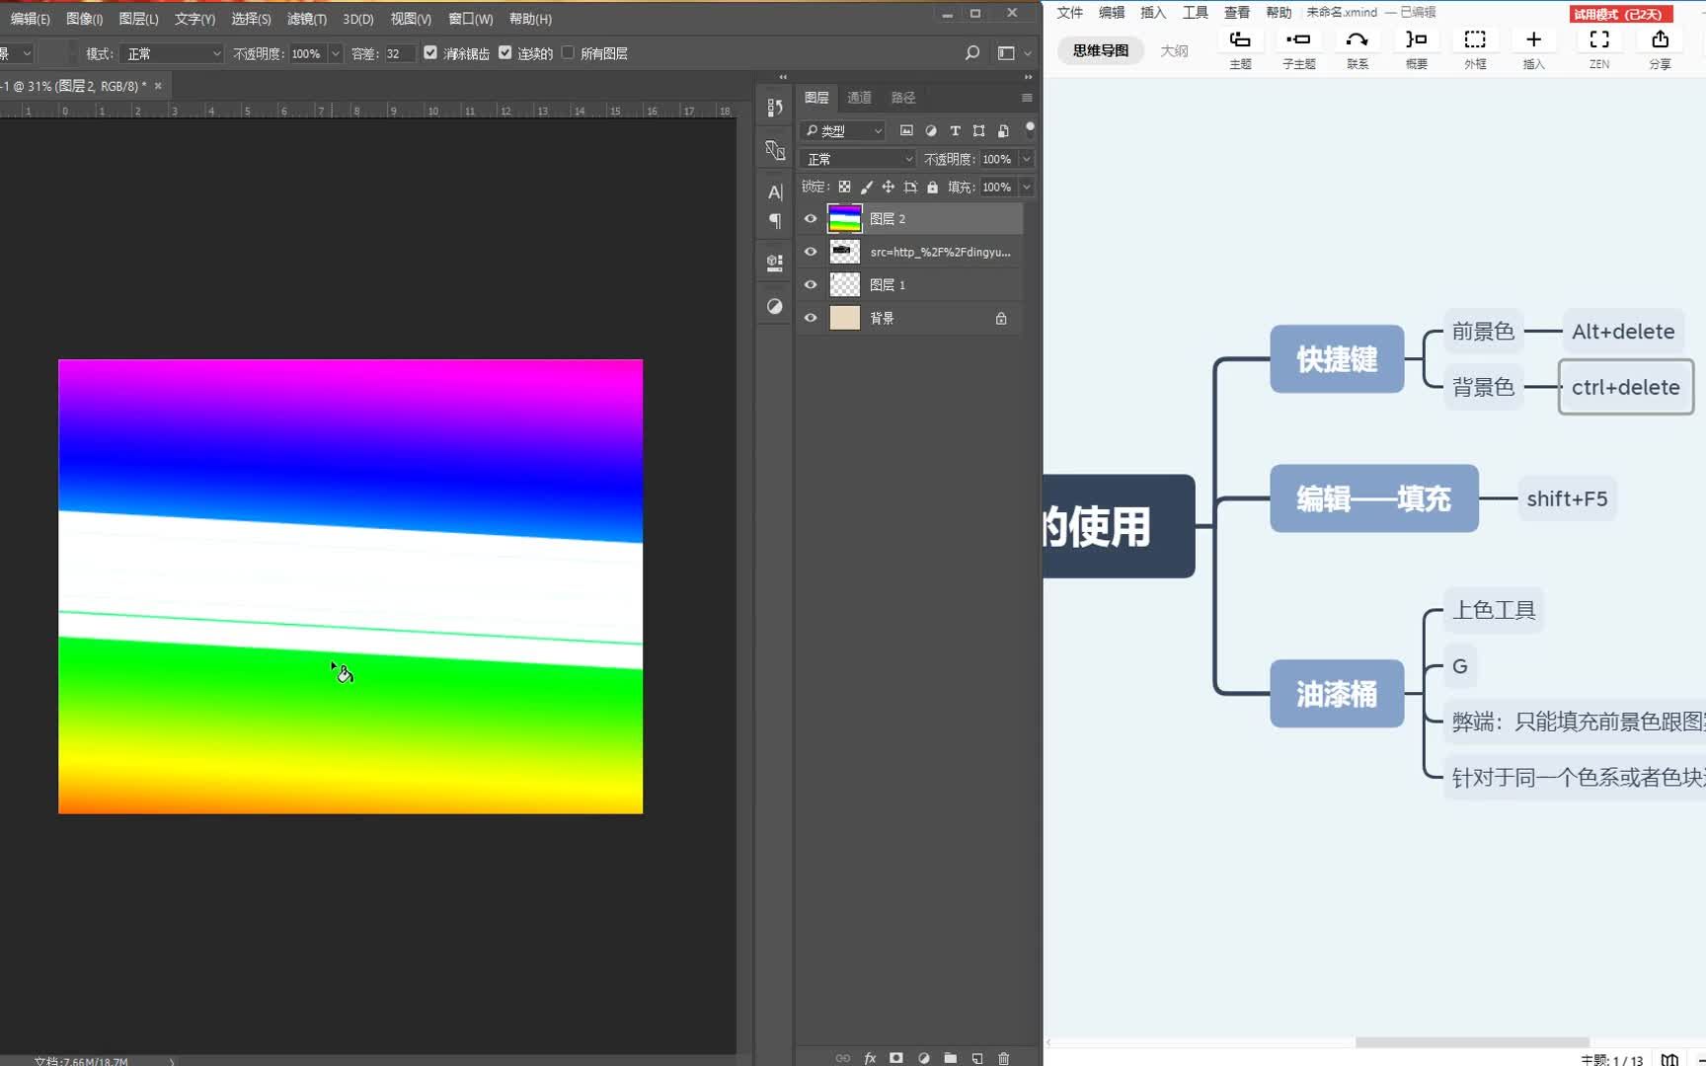Open workspace switcher dropdown in Photoshop
The width and height of the screenshot is (1706, 1066).
(x=1015, y=53)
